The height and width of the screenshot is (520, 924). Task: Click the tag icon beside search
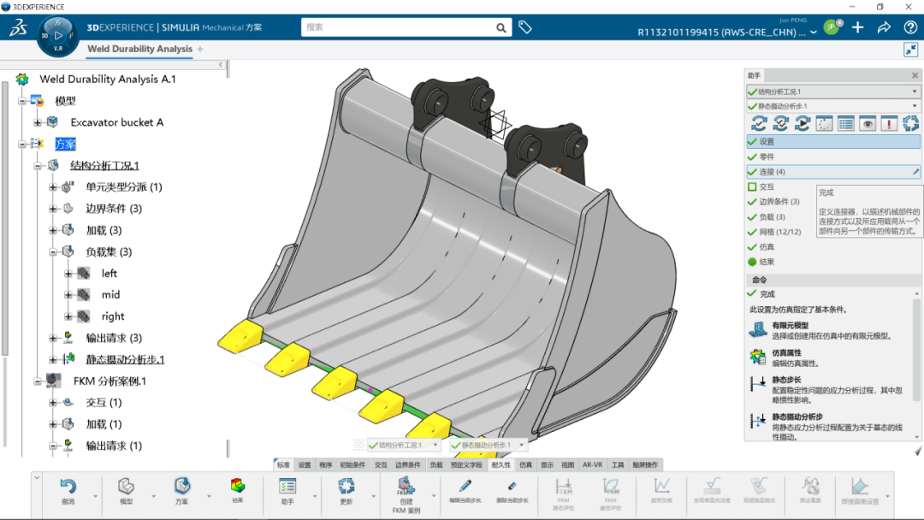(x=525, y=27)
